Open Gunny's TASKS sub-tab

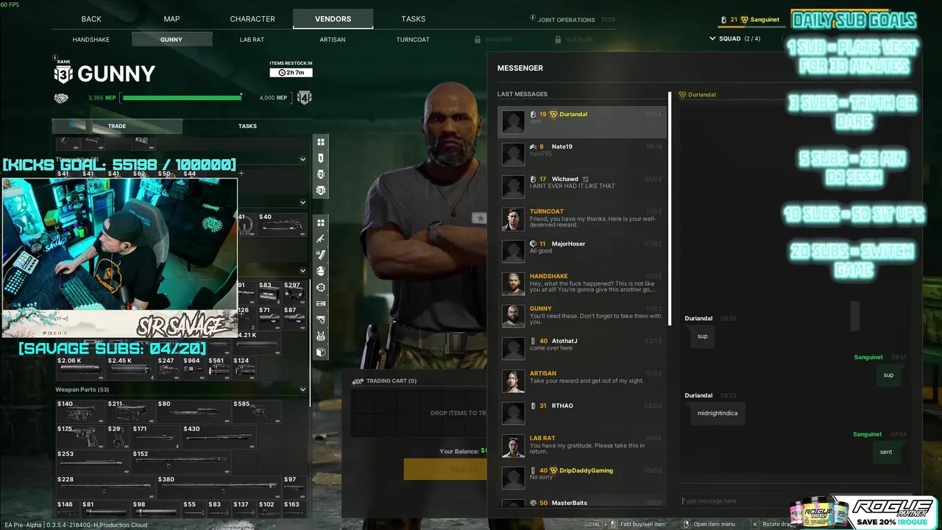pyautogui.click(x=247, y=126)
